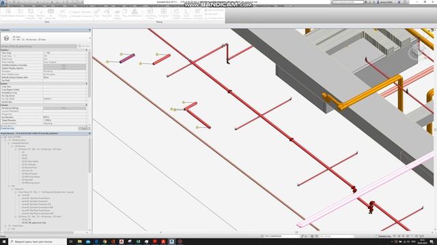Open Bandicam recorder from taskbar
This screenshot has width=437, height=245.
(x=180, y=242)
